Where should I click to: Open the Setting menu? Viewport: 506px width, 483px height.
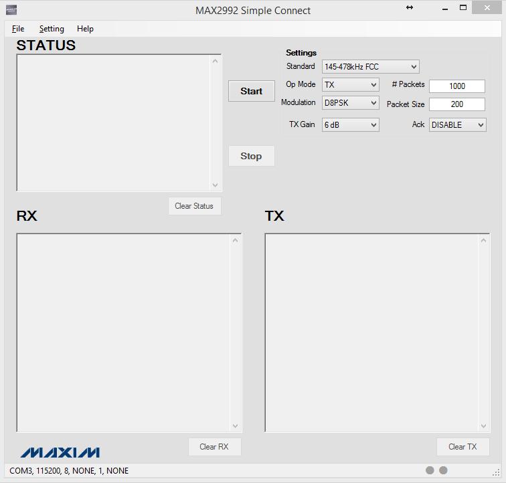click(52, 29)
